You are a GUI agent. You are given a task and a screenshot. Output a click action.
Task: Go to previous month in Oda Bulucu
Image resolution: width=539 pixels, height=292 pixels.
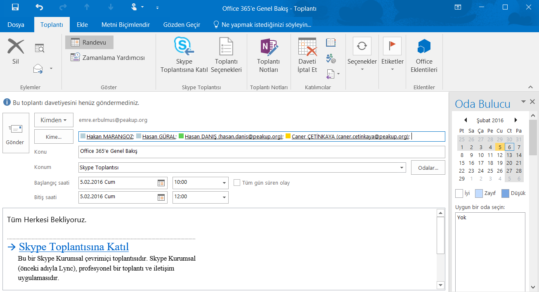point(466,120)
